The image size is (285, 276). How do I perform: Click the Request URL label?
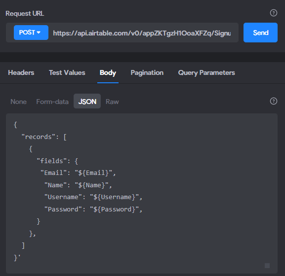click(x=25, y=14)
